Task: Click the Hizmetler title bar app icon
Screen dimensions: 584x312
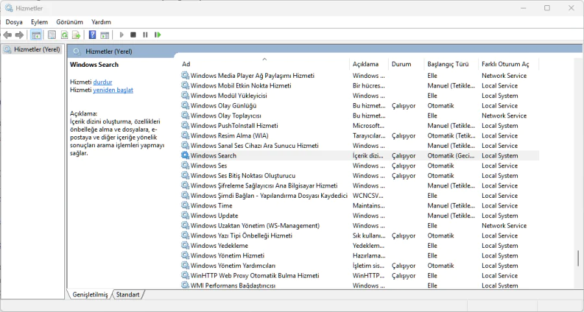Action: click(x=9, y=8)
